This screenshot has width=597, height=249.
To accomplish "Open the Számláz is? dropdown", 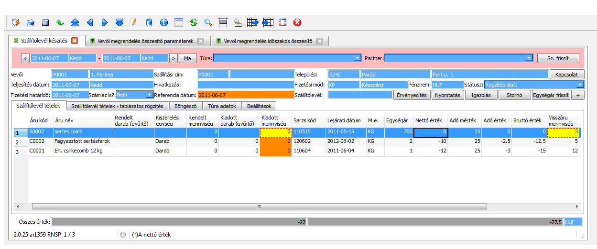I will click(x=149, y=95).
